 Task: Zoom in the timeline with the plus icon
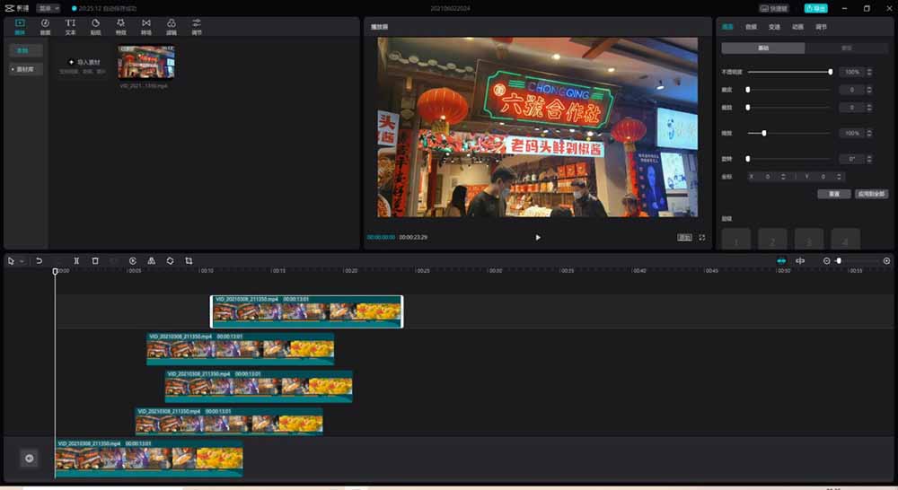coord(886,261)
